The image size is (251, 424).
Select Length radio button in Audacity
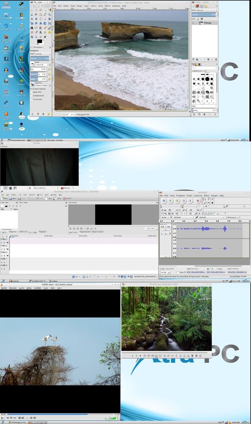[x=215, y=269]
